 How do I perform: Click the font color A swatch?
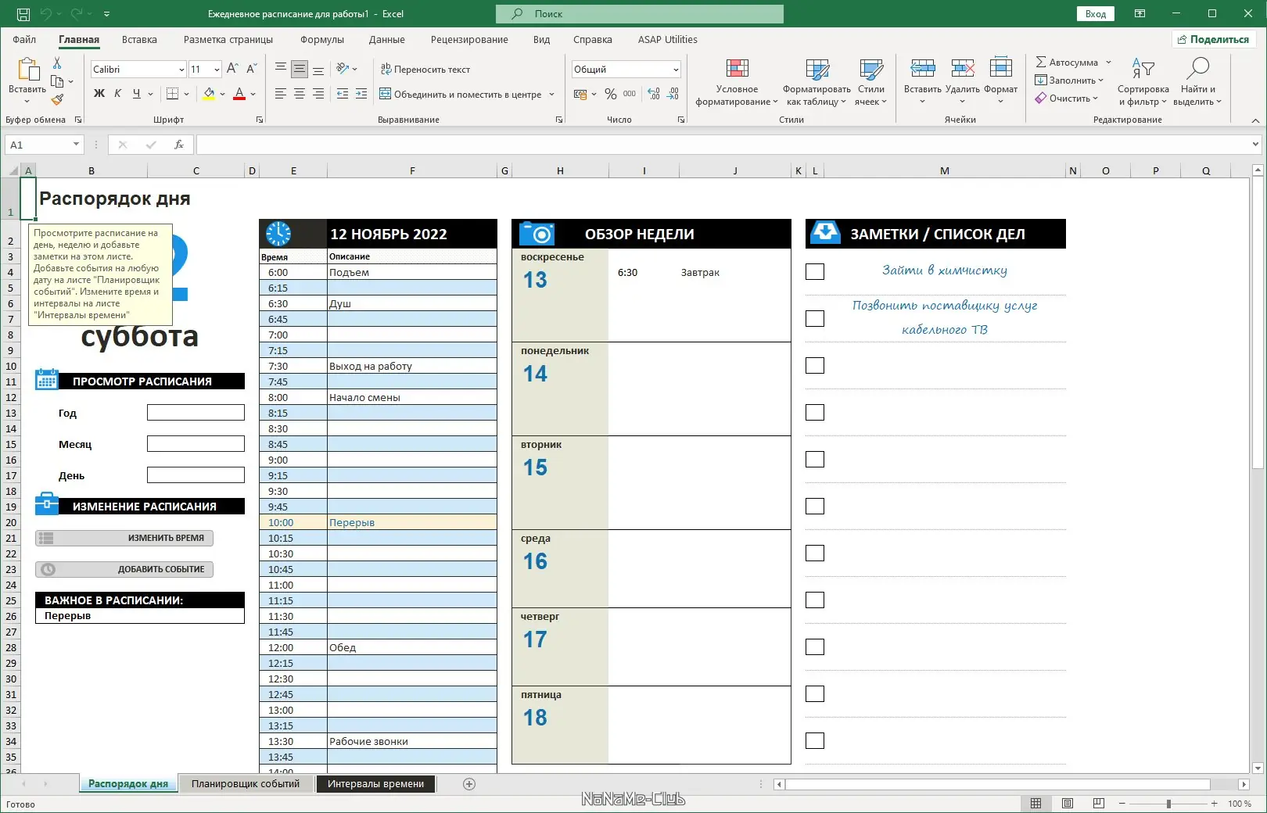(x=239, y=94)
